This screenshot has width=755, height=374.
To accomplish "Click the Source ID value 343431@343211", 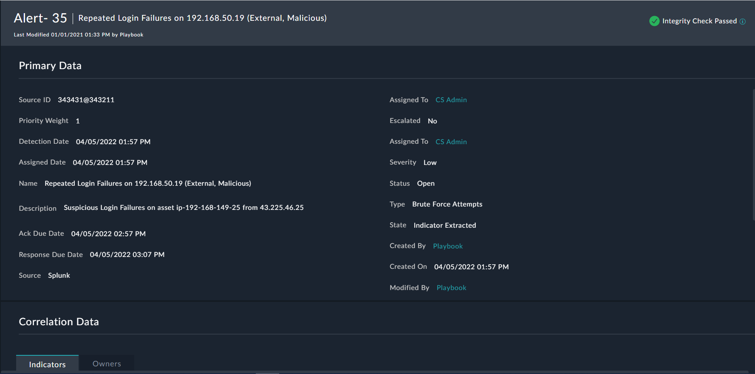I will pos(86,100).
